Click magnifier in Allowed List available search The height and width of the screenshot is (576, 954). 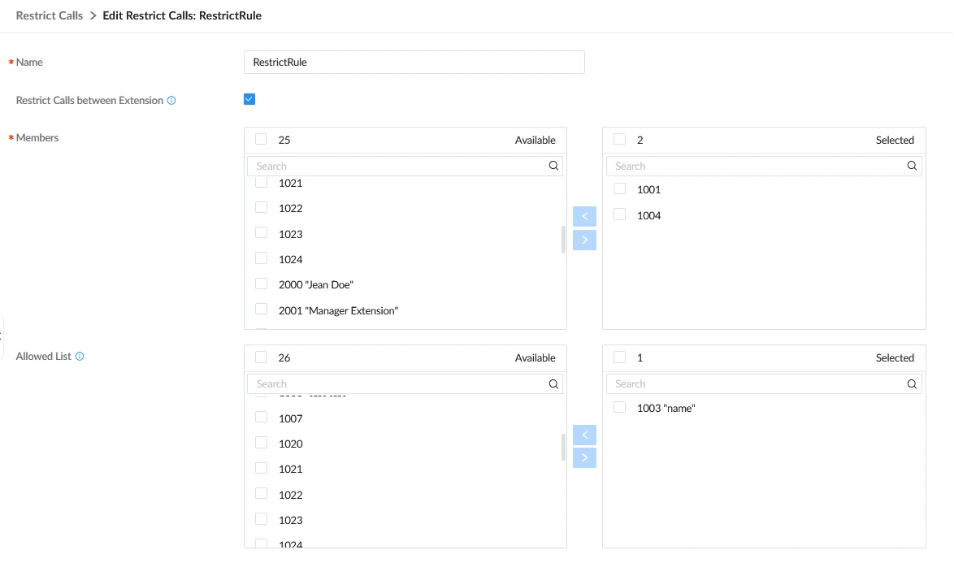pos(553,383)
